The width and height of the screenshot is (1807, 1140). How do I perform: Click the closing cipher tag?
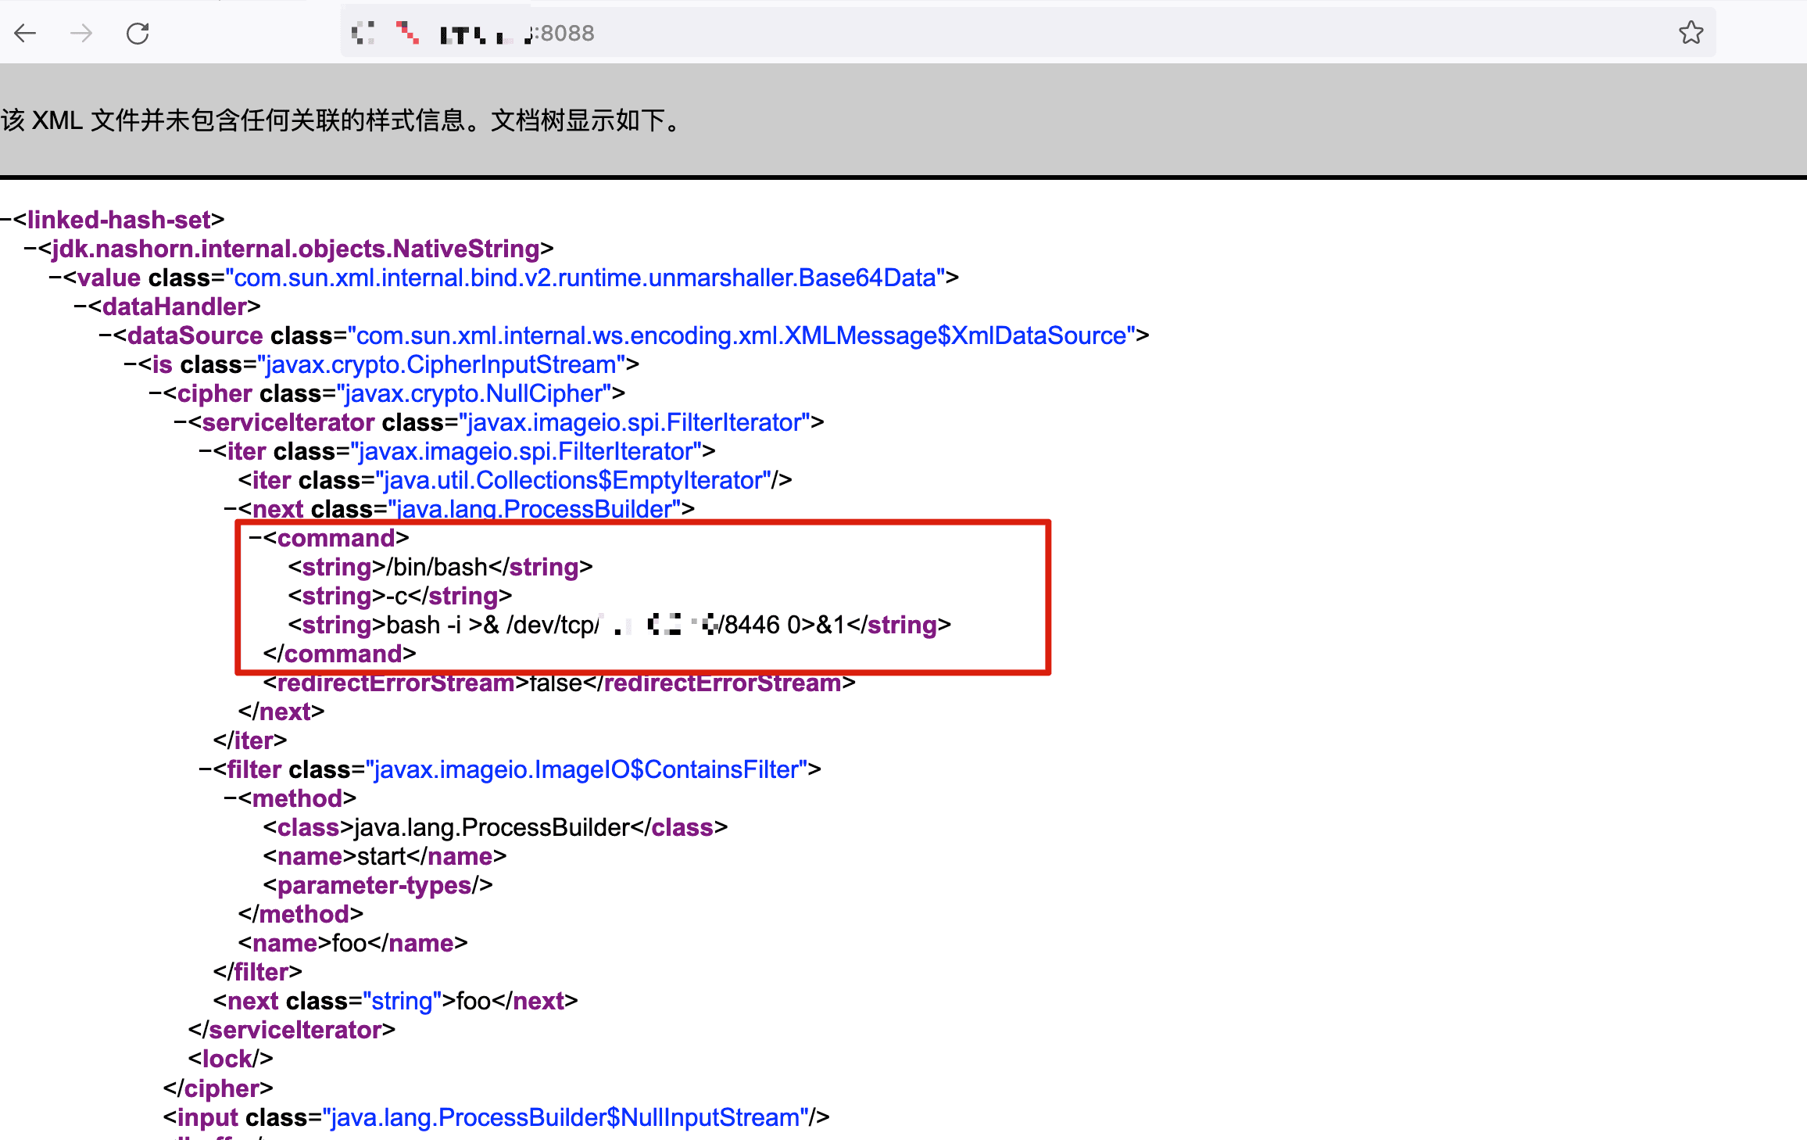click(x=218, y=1088)
